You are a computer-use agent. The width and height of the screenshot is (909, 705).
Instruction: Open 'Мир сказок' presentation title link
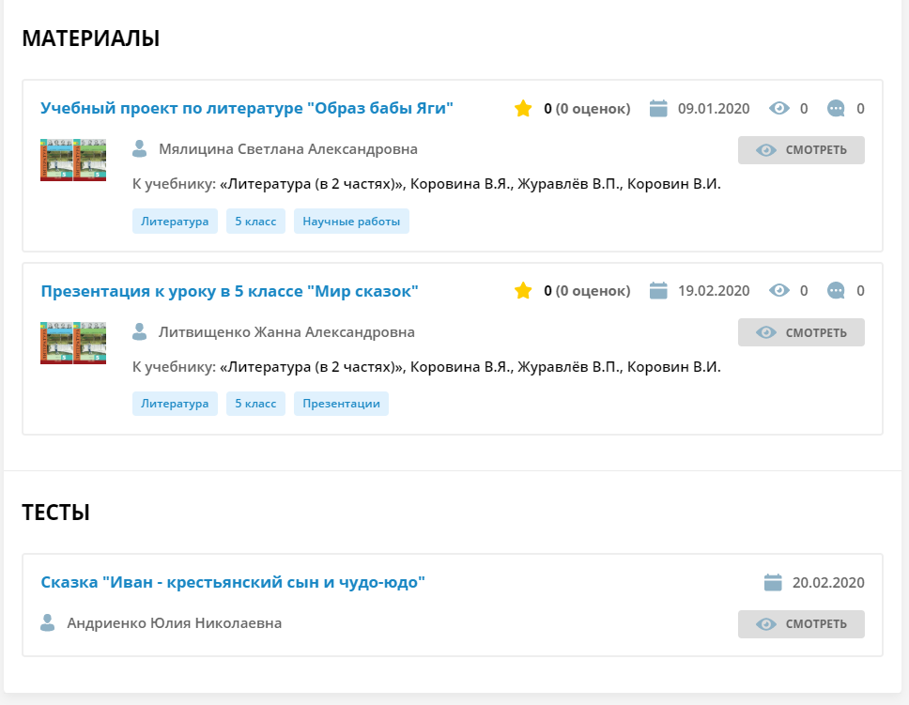(229, 291)
